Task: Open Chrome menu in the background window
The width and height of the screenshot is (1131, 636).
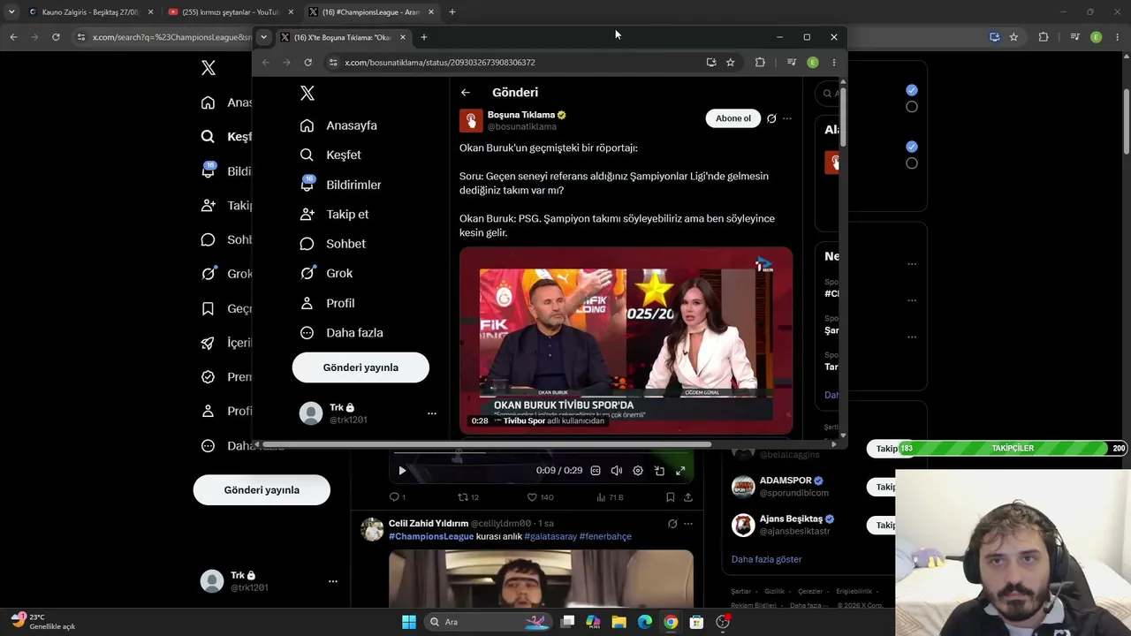Action: pyautogui.click(x=1117, y=37)
